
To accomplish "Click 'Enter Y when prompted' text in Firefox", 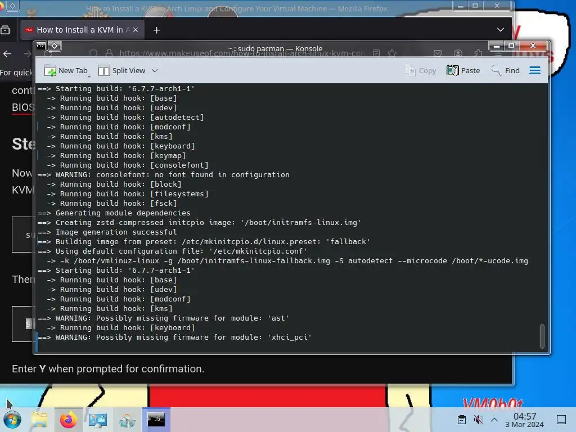I will pyautogui.click(x=108, y=369).
